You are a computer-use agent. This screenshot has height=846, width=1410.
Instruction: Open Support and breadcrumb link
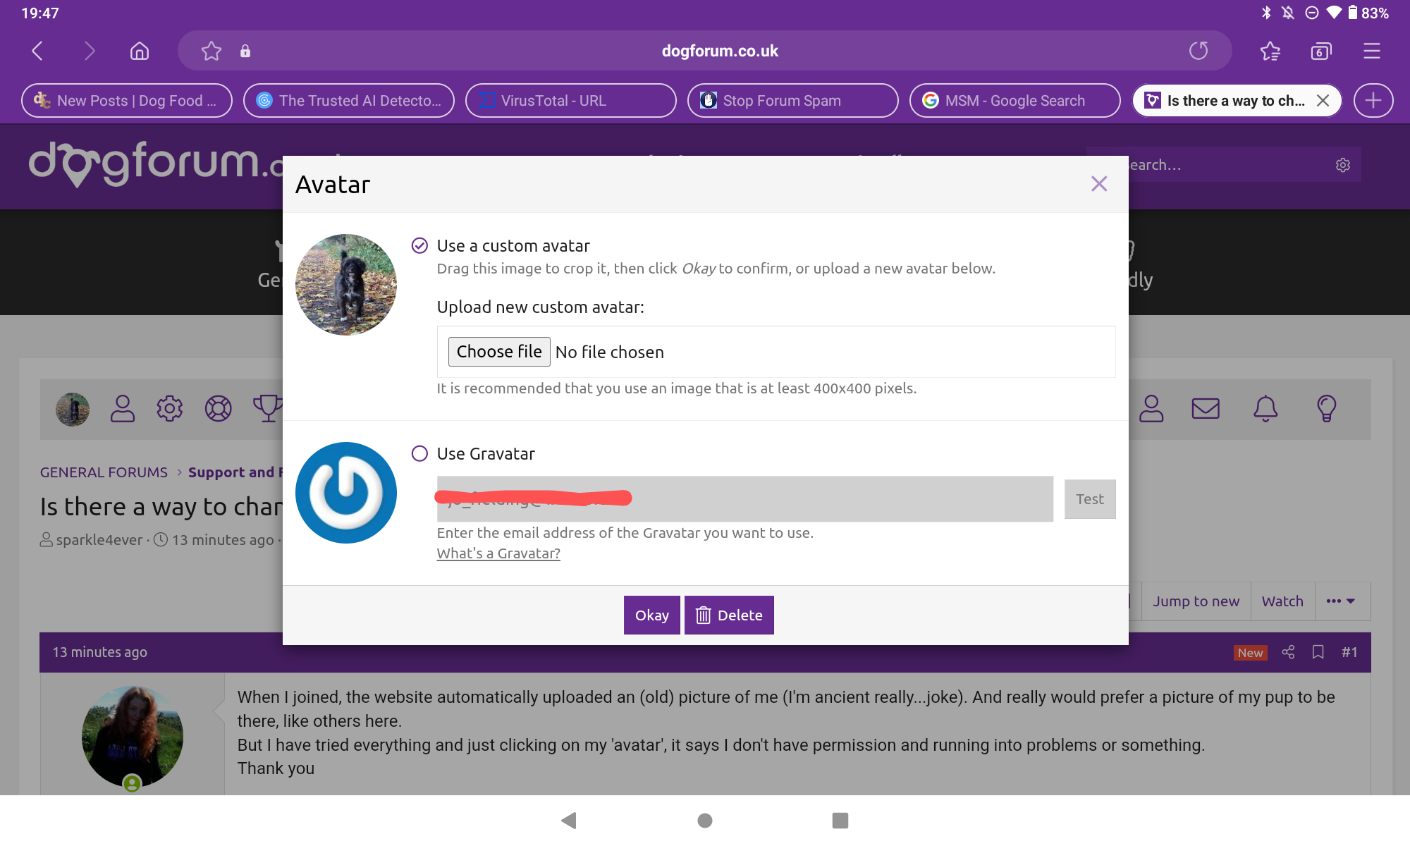pos(235,472)
